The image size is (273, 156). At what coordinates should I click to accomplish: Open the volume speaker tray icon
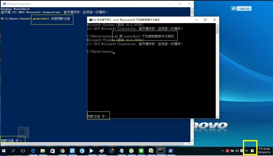[x=237, y=151]
